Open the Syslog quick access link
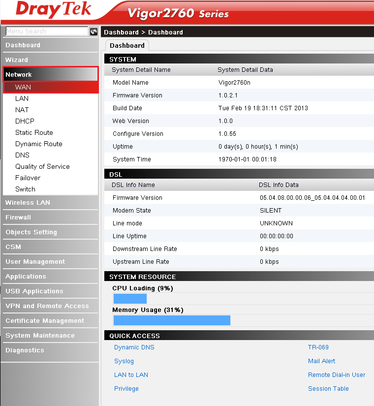The width and height of the screenshot is (374, 406). (124, 361)
